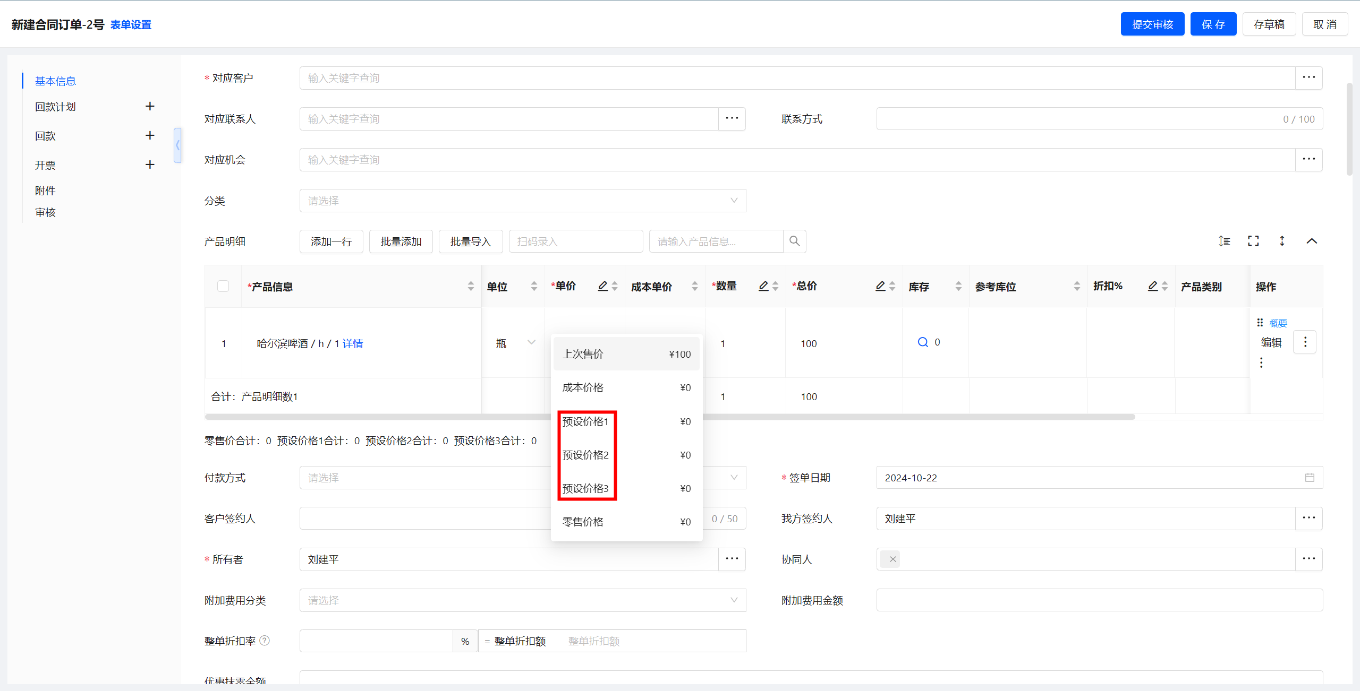The height and width of the screenshot is (691, 1360).
Task: Add a new 回款计划 with plus
Action: click(150, 106)
